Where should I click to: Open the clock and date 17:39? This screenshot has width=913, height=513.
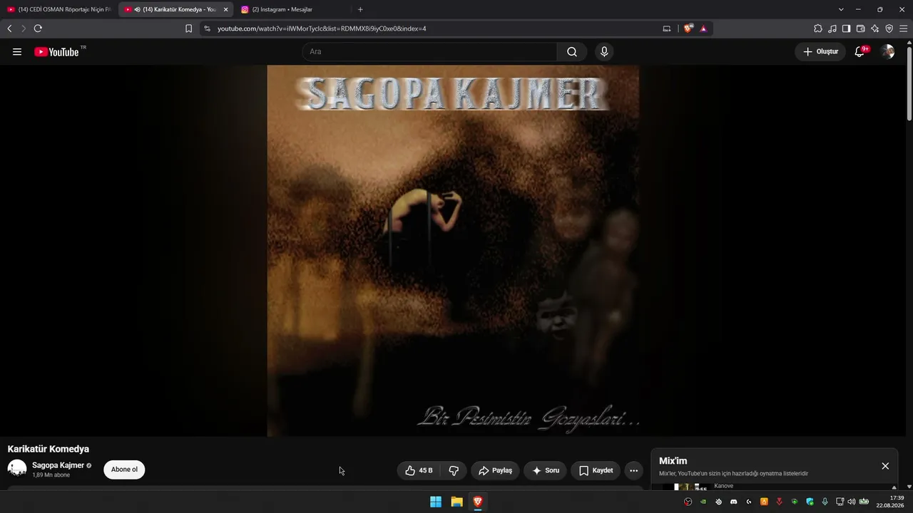click(x=891, y=502)
